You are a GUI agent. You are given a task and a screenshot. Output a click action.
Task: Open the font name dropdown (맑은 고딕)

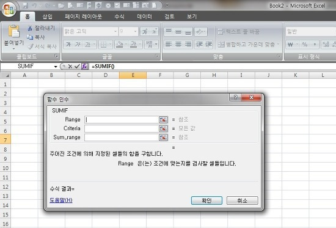[115, 32]
